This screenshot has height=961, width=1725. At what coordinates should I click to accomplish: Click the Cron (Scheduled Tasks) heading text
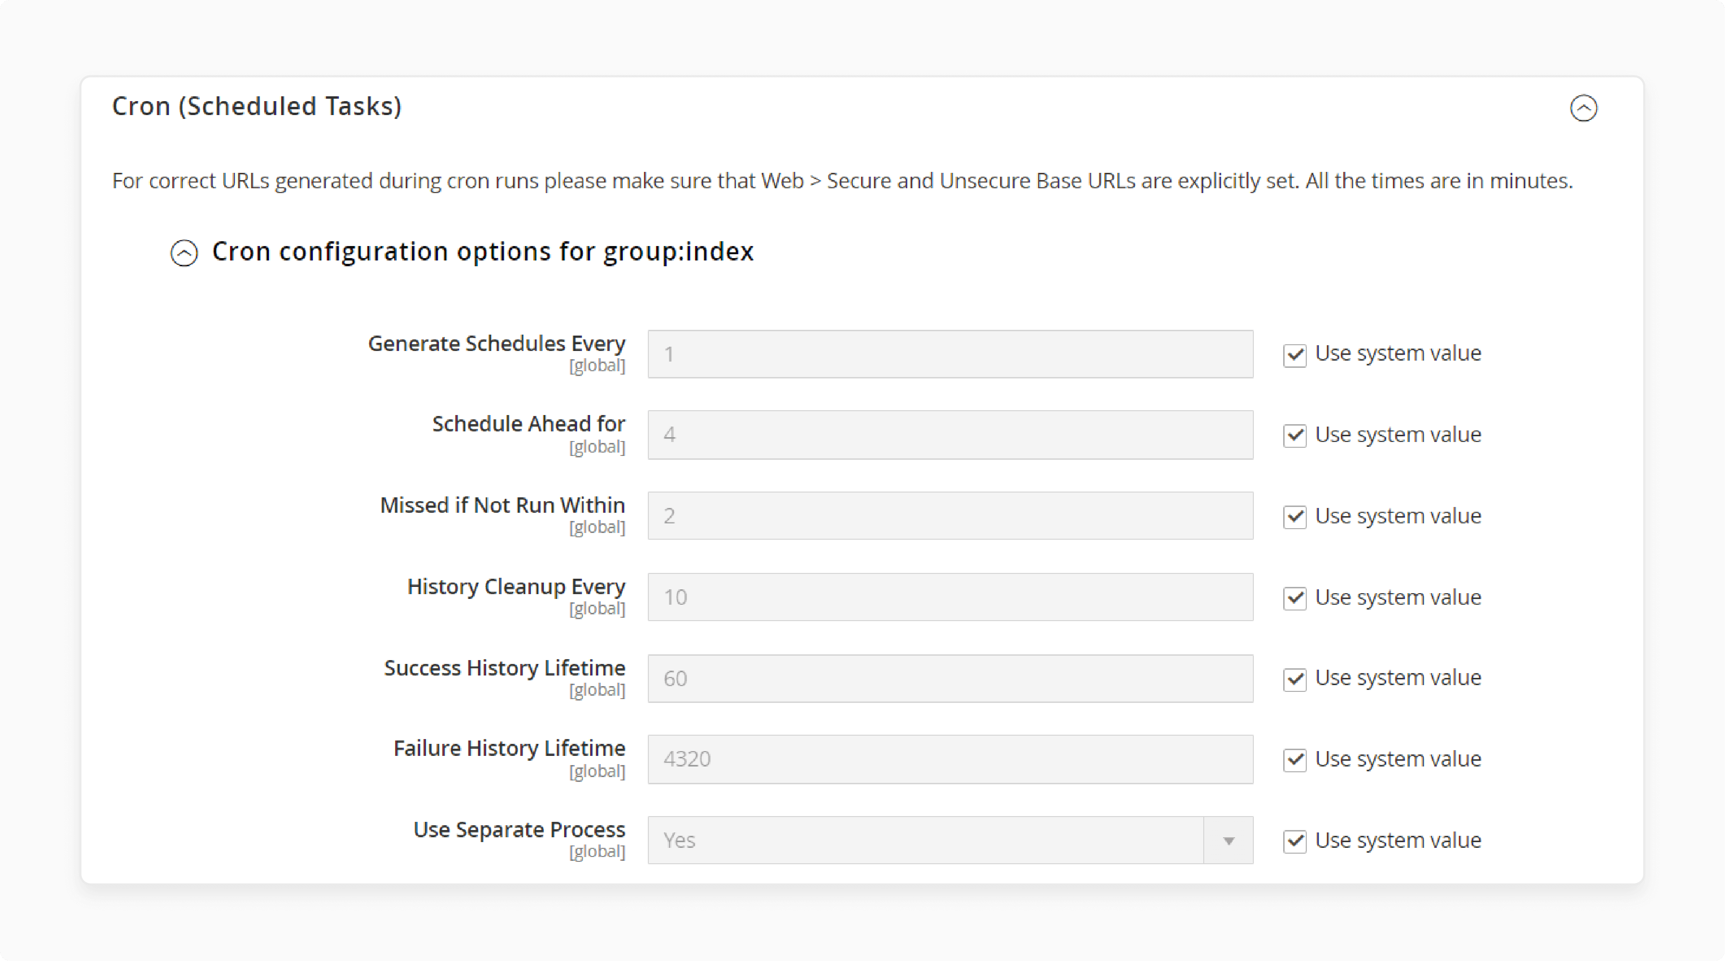point(257,106)
